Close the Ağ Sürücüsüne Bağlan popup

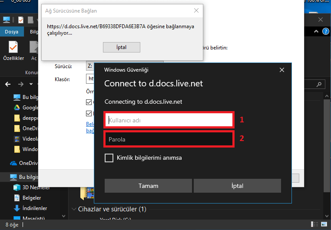(x=196, y=10)
